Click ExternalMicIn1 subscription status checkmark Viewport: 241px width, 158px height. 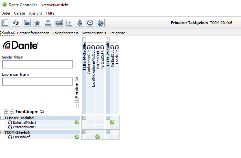(x=77, y=122)
